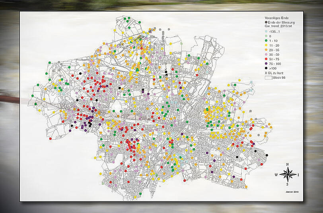Click the black '>100' legend dot
323x213 pixels.
tap(267, 69)
